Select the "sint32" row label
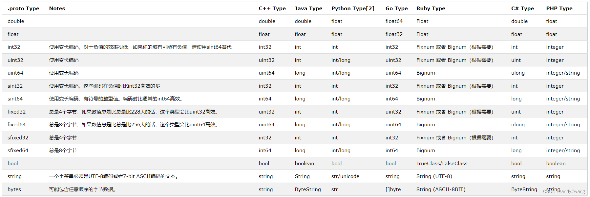This screenshot has height=197, width=590. pos(15,86)
